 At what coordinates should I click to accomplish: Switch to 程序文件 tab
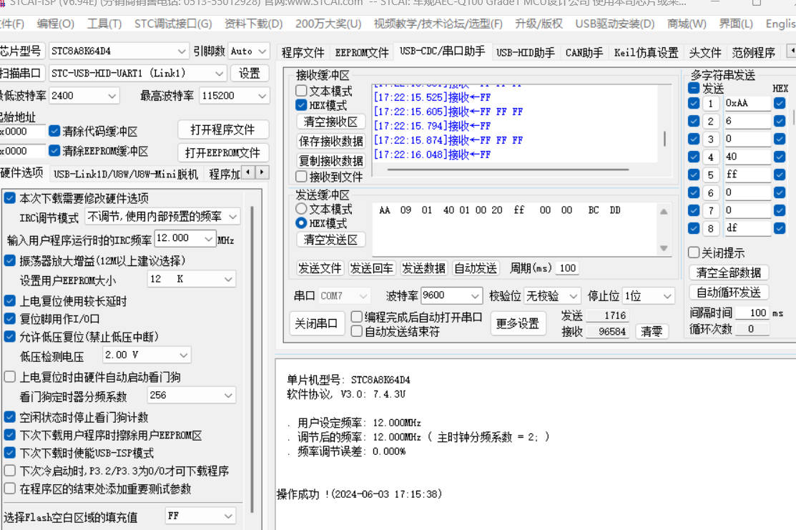click(x=303, y=52)
